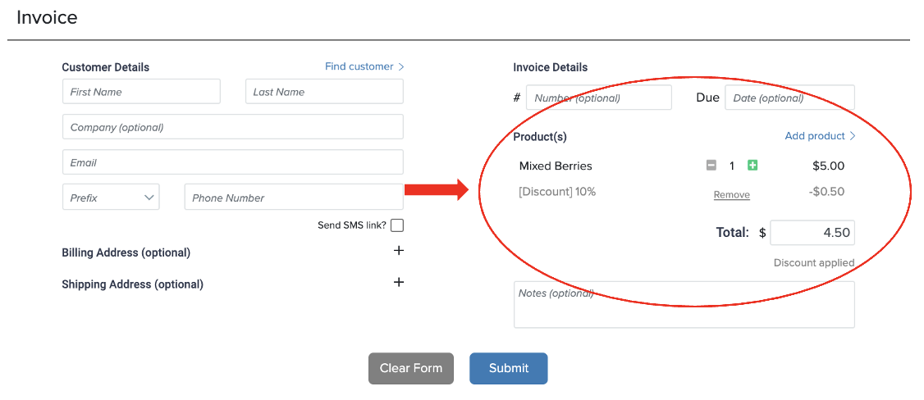Select the invoice Number field
924x400 pixels.
[599, 98]
